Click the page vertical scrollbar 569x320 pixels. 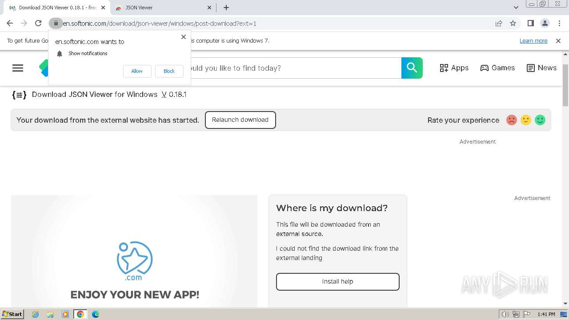(x=565, y=85)
